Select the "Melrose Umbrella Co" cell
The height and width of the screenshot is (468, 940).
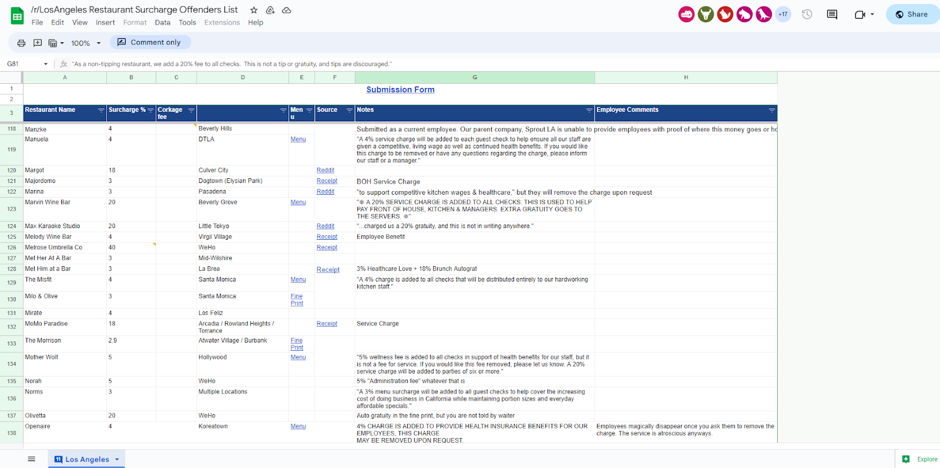[65, 247]
